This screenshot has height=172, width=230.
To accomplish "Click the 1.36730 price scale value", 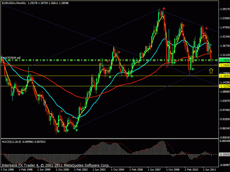I will click(225, 46).
